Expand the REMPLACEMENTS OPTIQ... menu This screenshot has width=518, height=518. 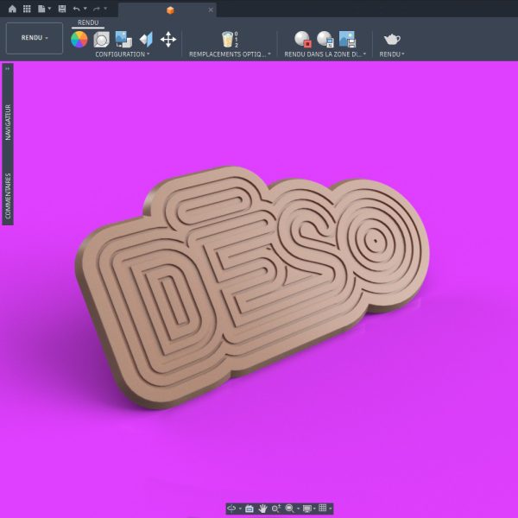(x=230, y=54)
